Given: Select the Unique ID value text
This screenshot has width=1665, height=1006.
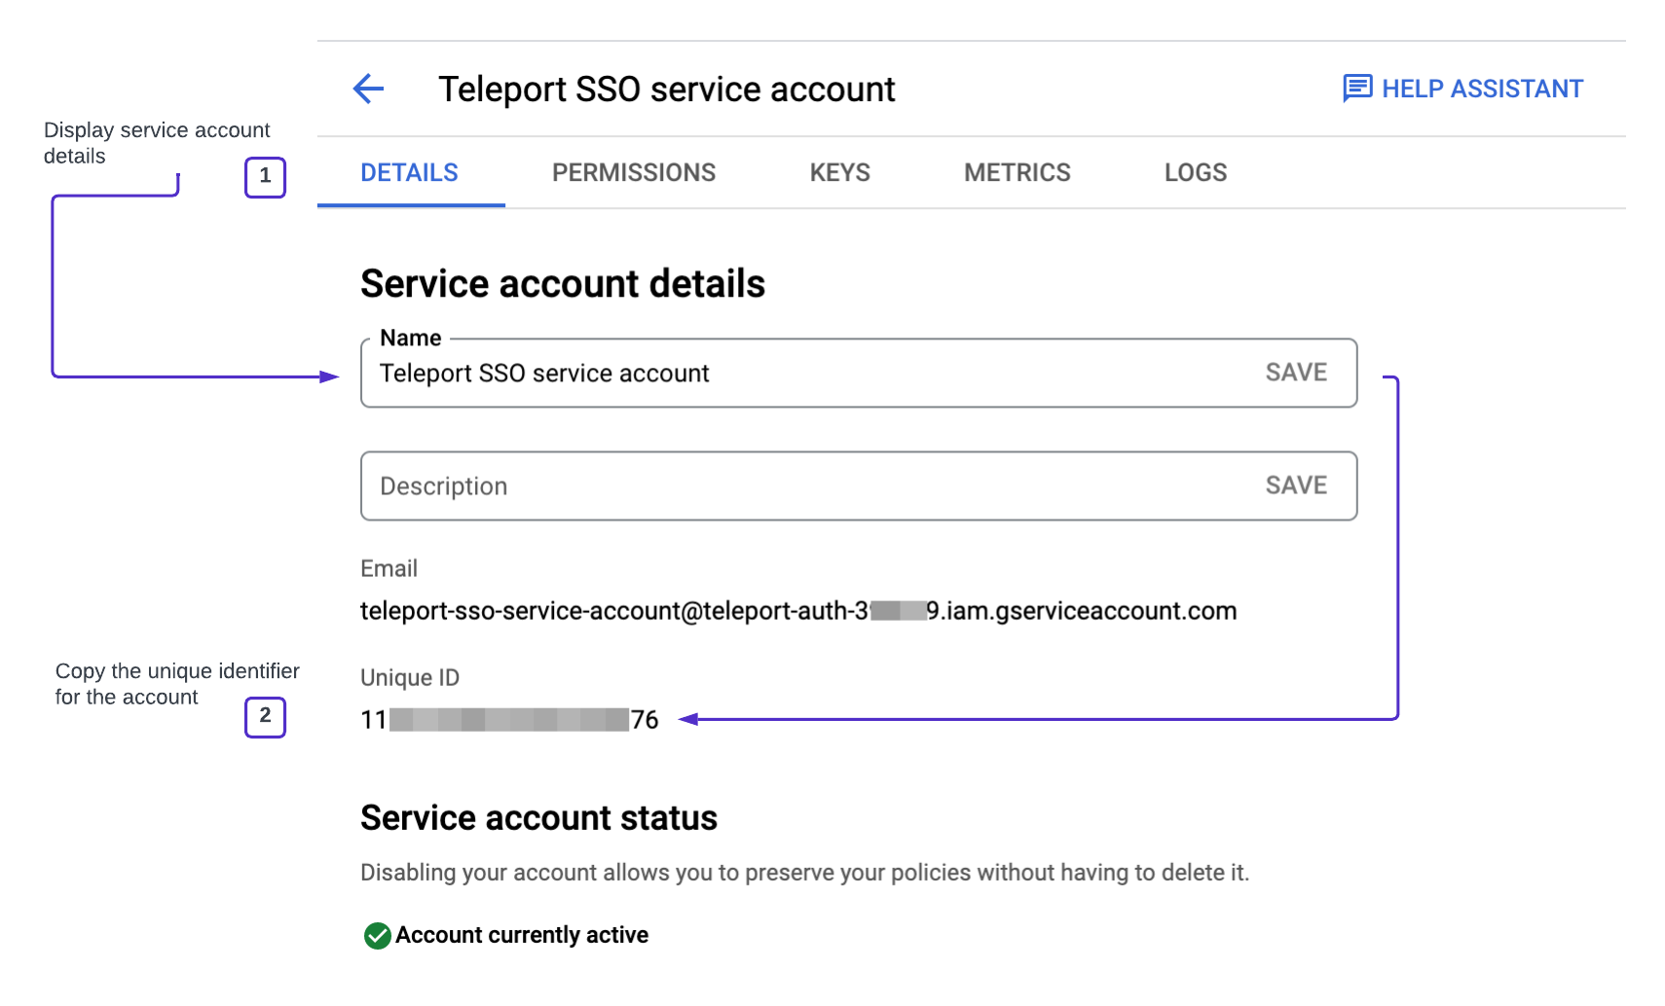Looking at the screenshot, I should point(506,720).
